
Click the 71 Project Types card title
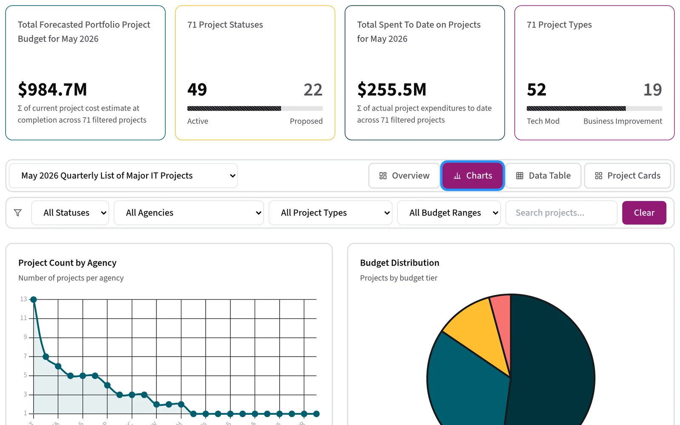click(x=559, y=25)
